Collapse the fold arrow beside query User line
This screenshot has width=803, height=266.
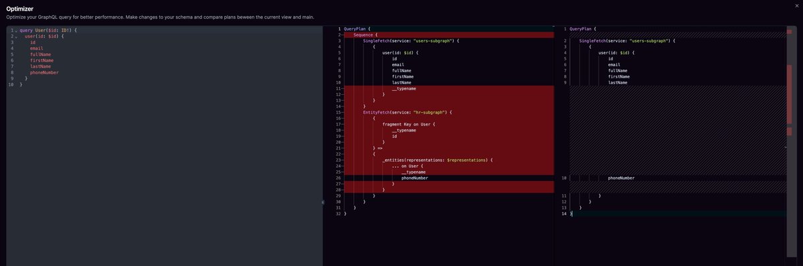pos(16,31)
